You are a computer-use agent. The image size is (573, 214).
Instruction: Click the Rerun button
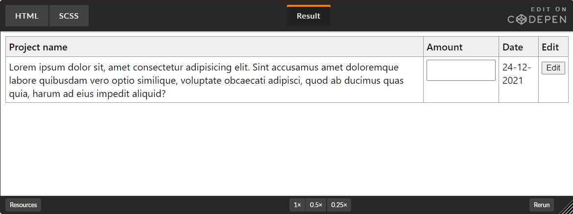click(x=542, y=205)
